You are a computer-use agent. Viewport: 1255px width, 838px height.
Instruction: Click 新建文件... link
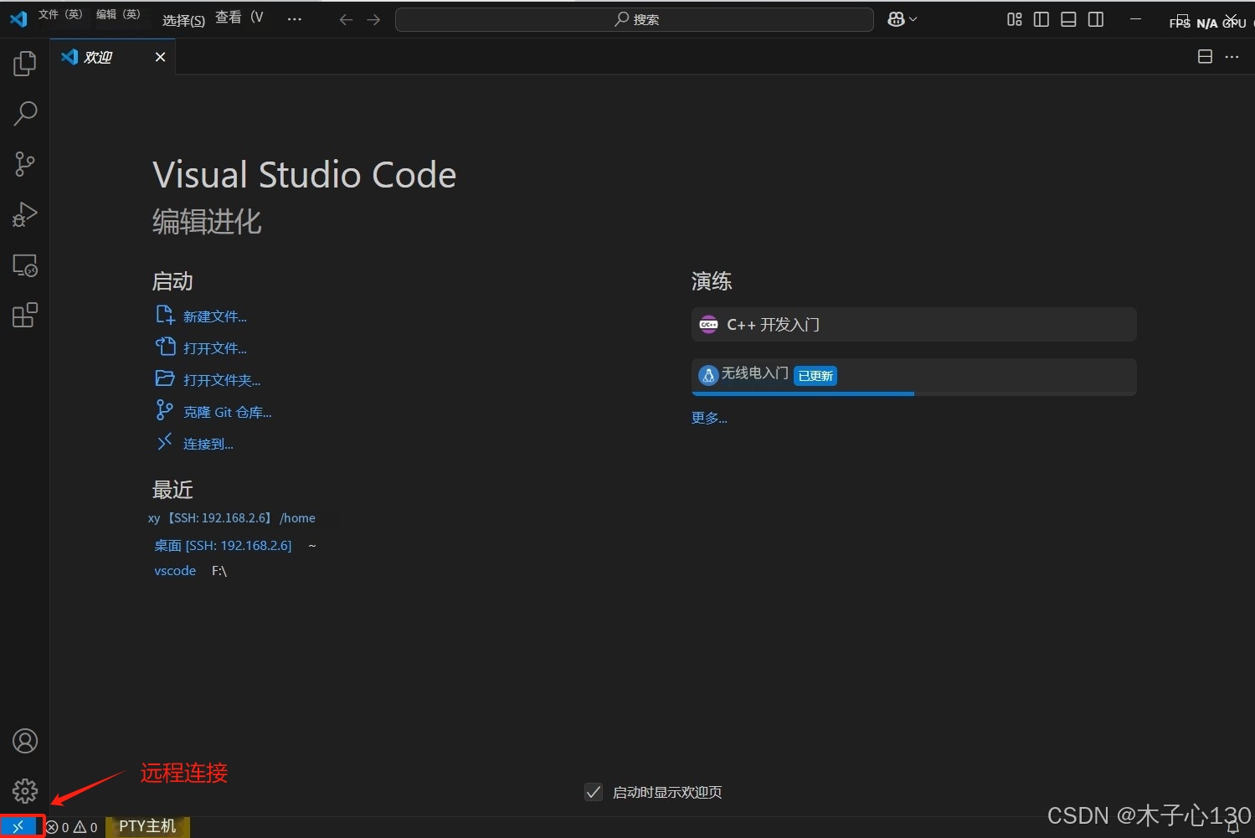[215, 316]
